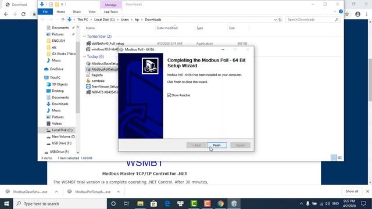Open Microsoft Store from taskbar
This screenshot has width=372, height=209.
[x=153, y=204]
